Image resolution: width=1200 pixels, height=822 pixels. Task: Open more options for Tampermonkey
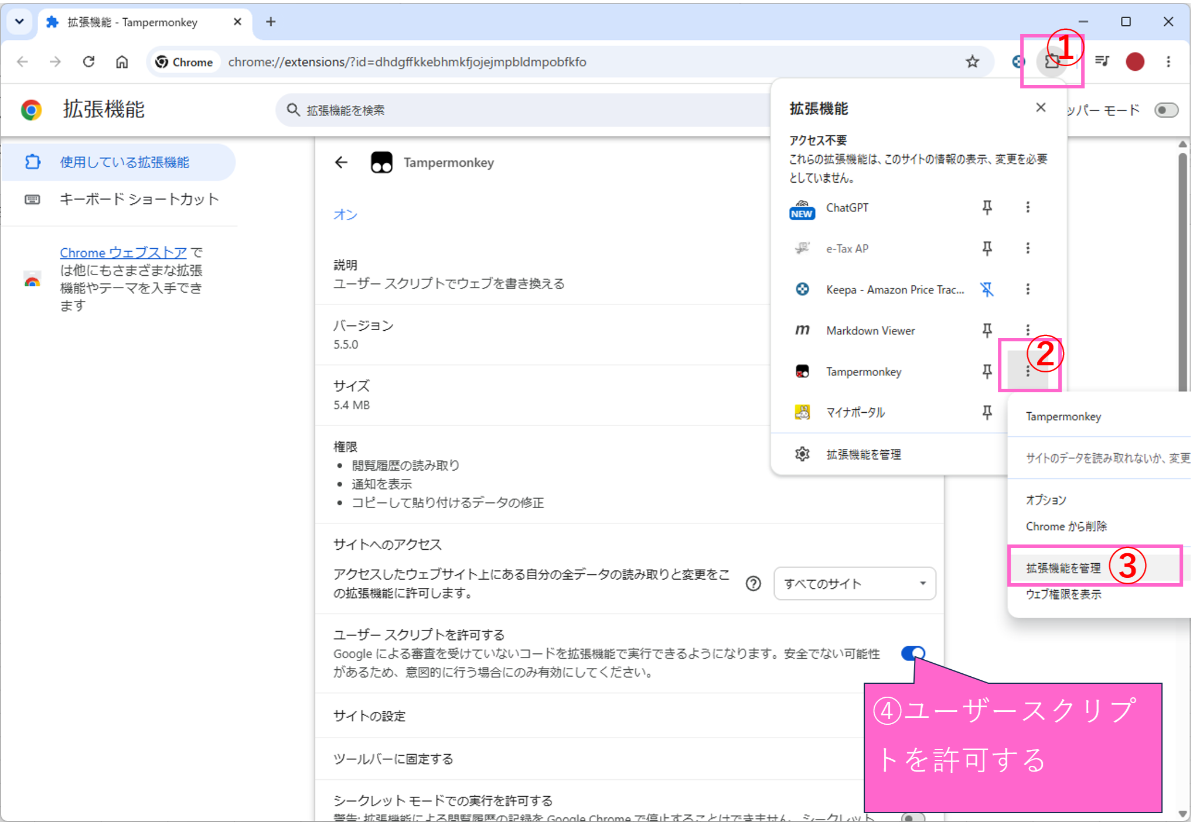click(1028, 371)
